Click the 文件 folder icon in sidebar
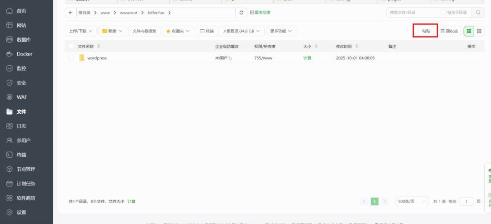Viewport: 491px width, 224px height. pos(10,112)
